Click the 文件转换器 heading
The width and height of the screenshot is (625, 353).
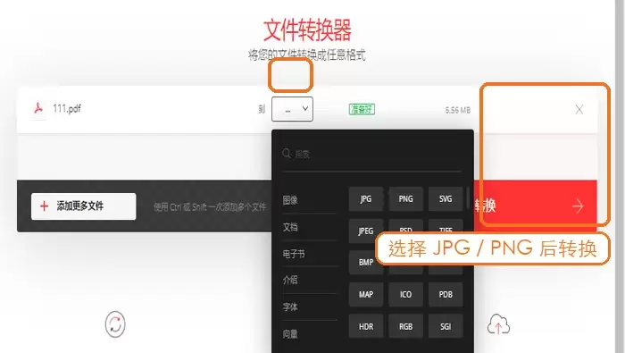[307, 29]
